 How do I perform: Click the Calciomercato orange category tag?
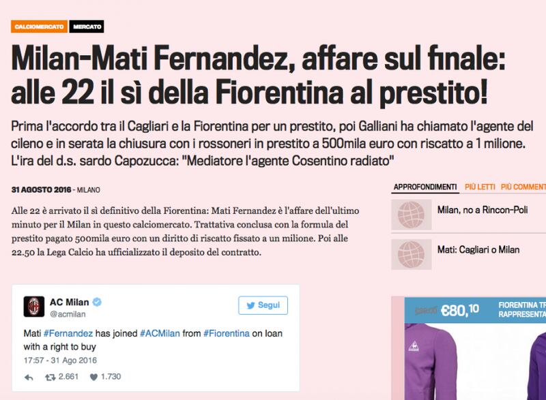pos(39,27)
